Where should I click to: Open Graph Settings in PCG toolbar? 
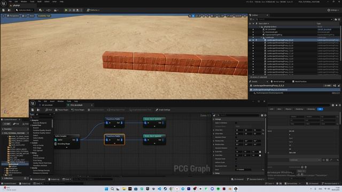coord(163,110)
